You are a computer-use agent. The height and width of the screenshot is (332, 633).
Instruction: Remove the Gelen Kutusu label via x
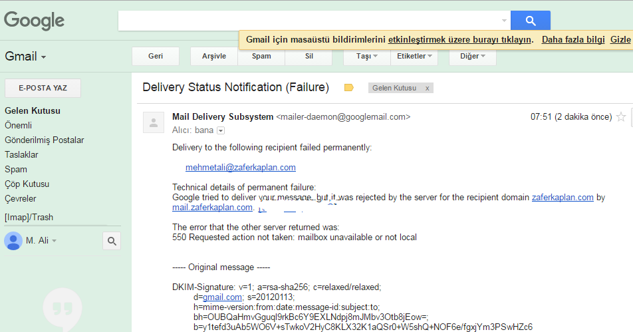tap(427, 88)
